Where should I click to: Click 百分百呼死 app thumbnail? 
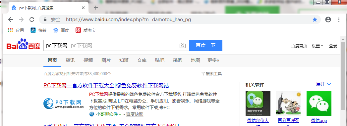pyautogui.click(x=288, y=103)
